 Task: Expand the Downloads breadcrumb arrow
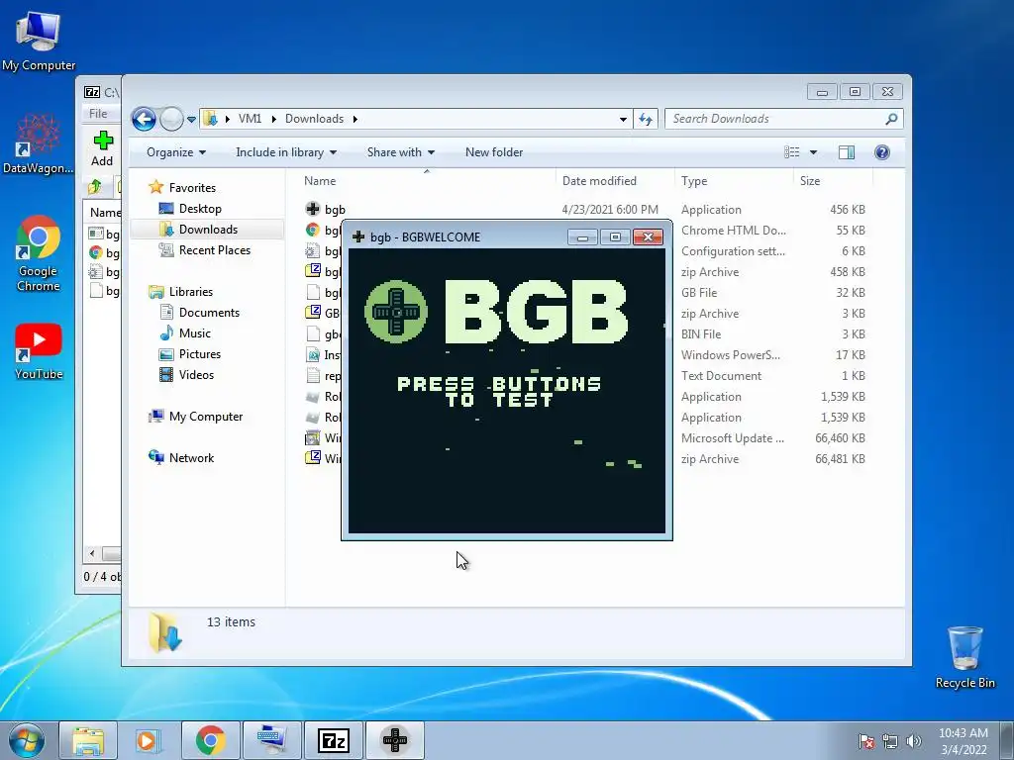pyautogui.click(x=355, y=119)
